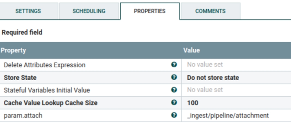Click the Cache Value Lookup Cache Size label

50,103
